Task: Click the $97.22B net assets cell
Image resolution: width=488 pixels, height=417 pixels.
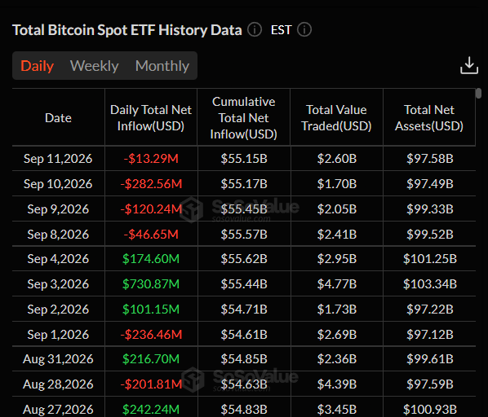Action: pyautogui.click(x=430, y=309)
